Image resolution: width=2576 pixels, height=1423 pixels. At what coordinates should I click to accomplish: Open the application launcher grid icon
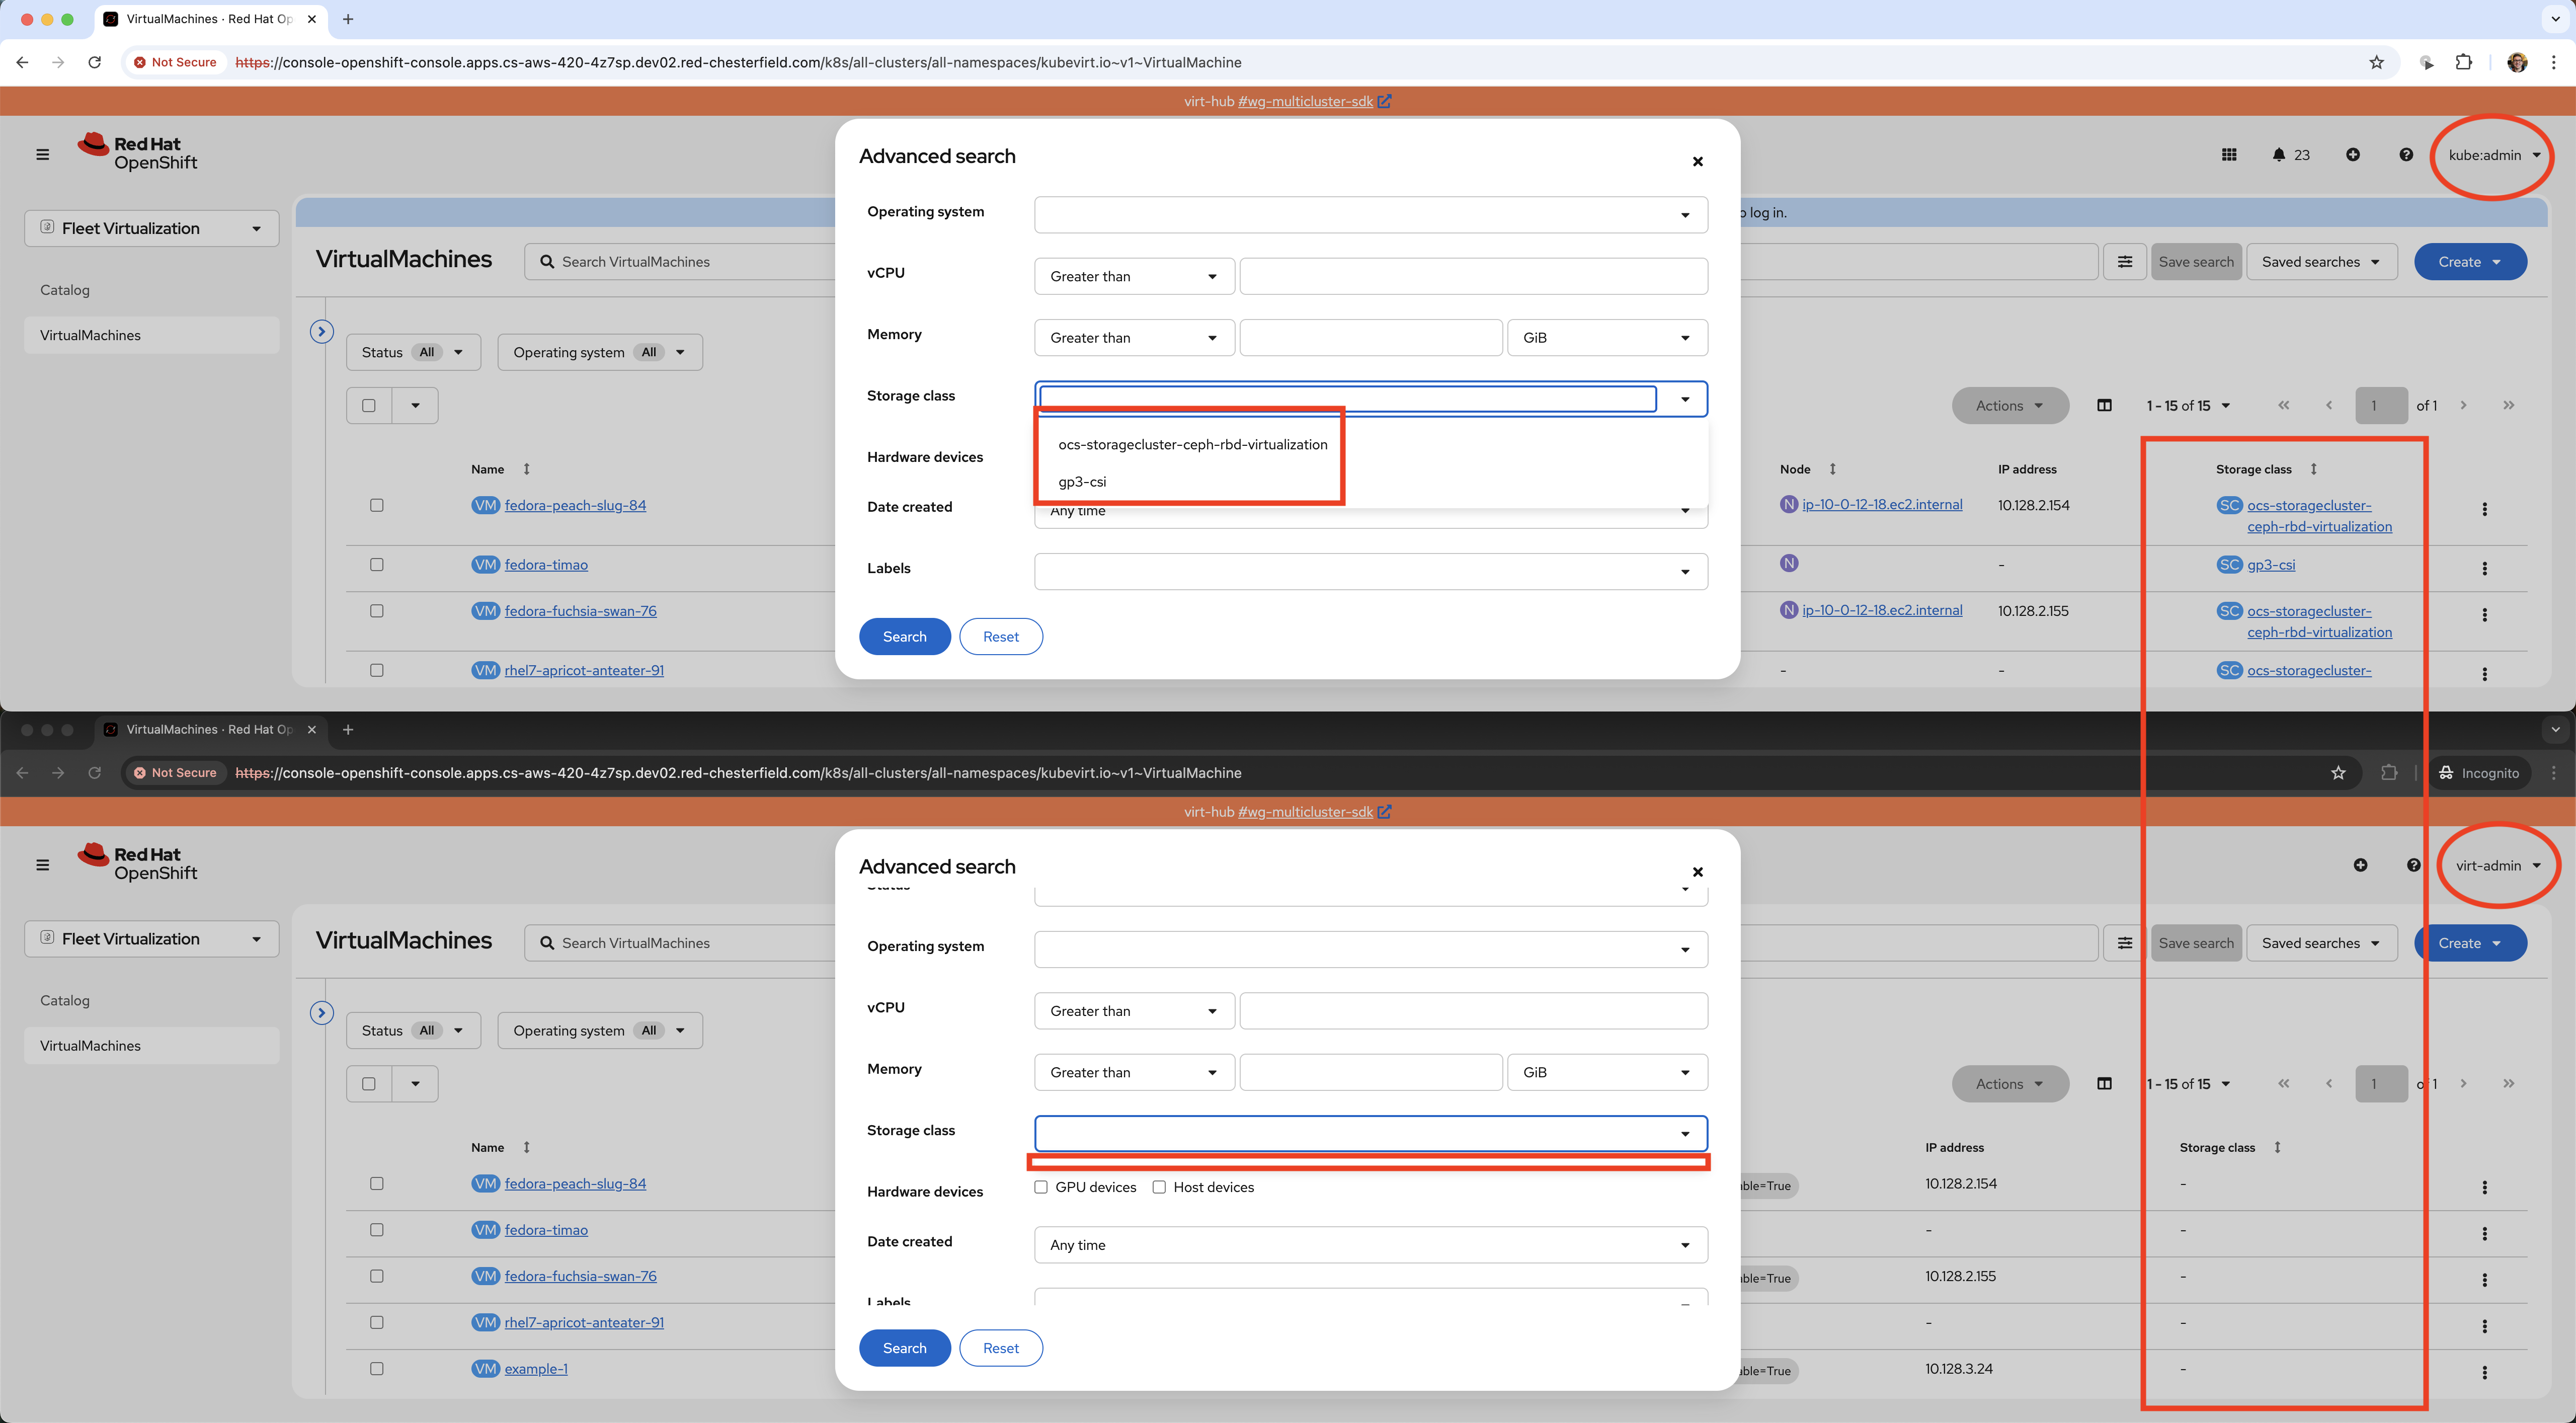point(2229,155)
